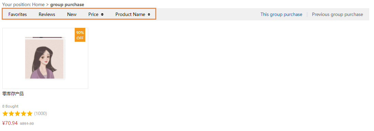The width and height of the screenshot is (374, 131).
Task: Sort products by Reviews
Action: [47, 14]
